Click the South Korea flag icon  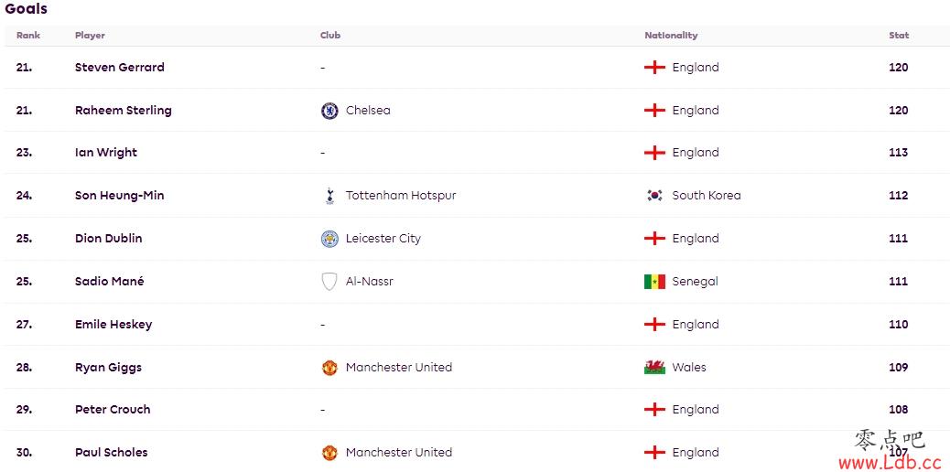(654, 196)
